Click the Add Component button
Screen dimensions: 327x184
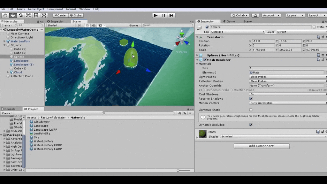click(261, 146)
